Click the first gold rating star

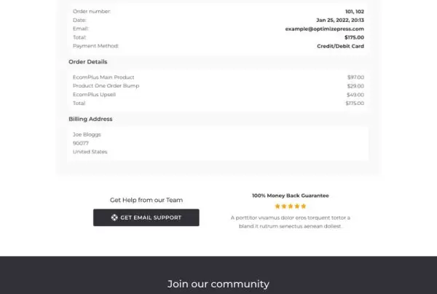277,206
